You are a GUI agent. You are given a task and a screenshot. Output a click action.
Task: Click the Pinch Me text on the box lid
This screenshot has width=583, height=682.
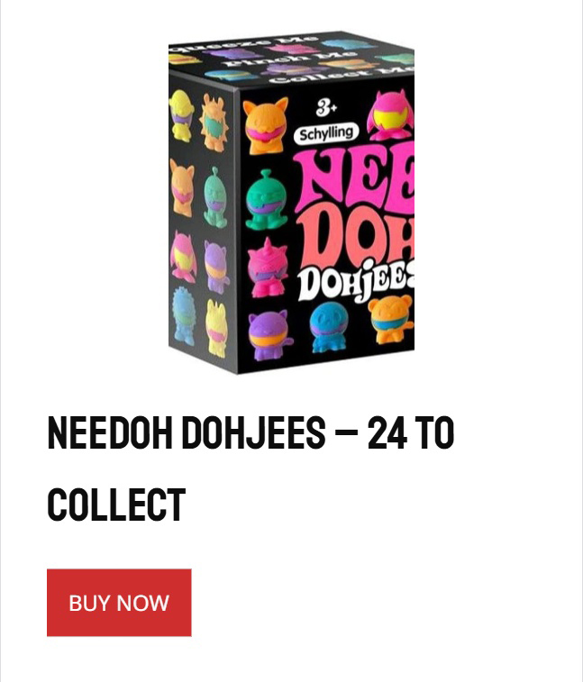(x=289, y=59)
